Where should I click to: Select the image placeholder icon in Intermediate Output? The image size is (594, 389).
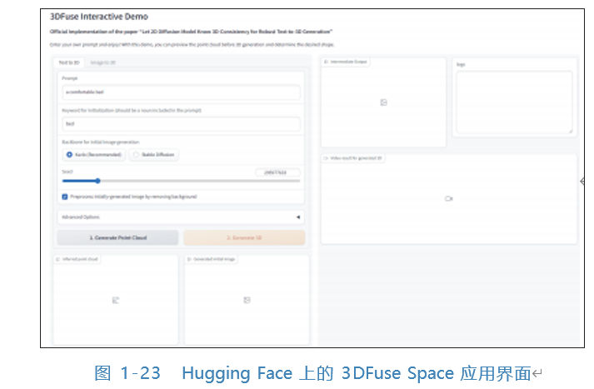click(x=383, y=102)
